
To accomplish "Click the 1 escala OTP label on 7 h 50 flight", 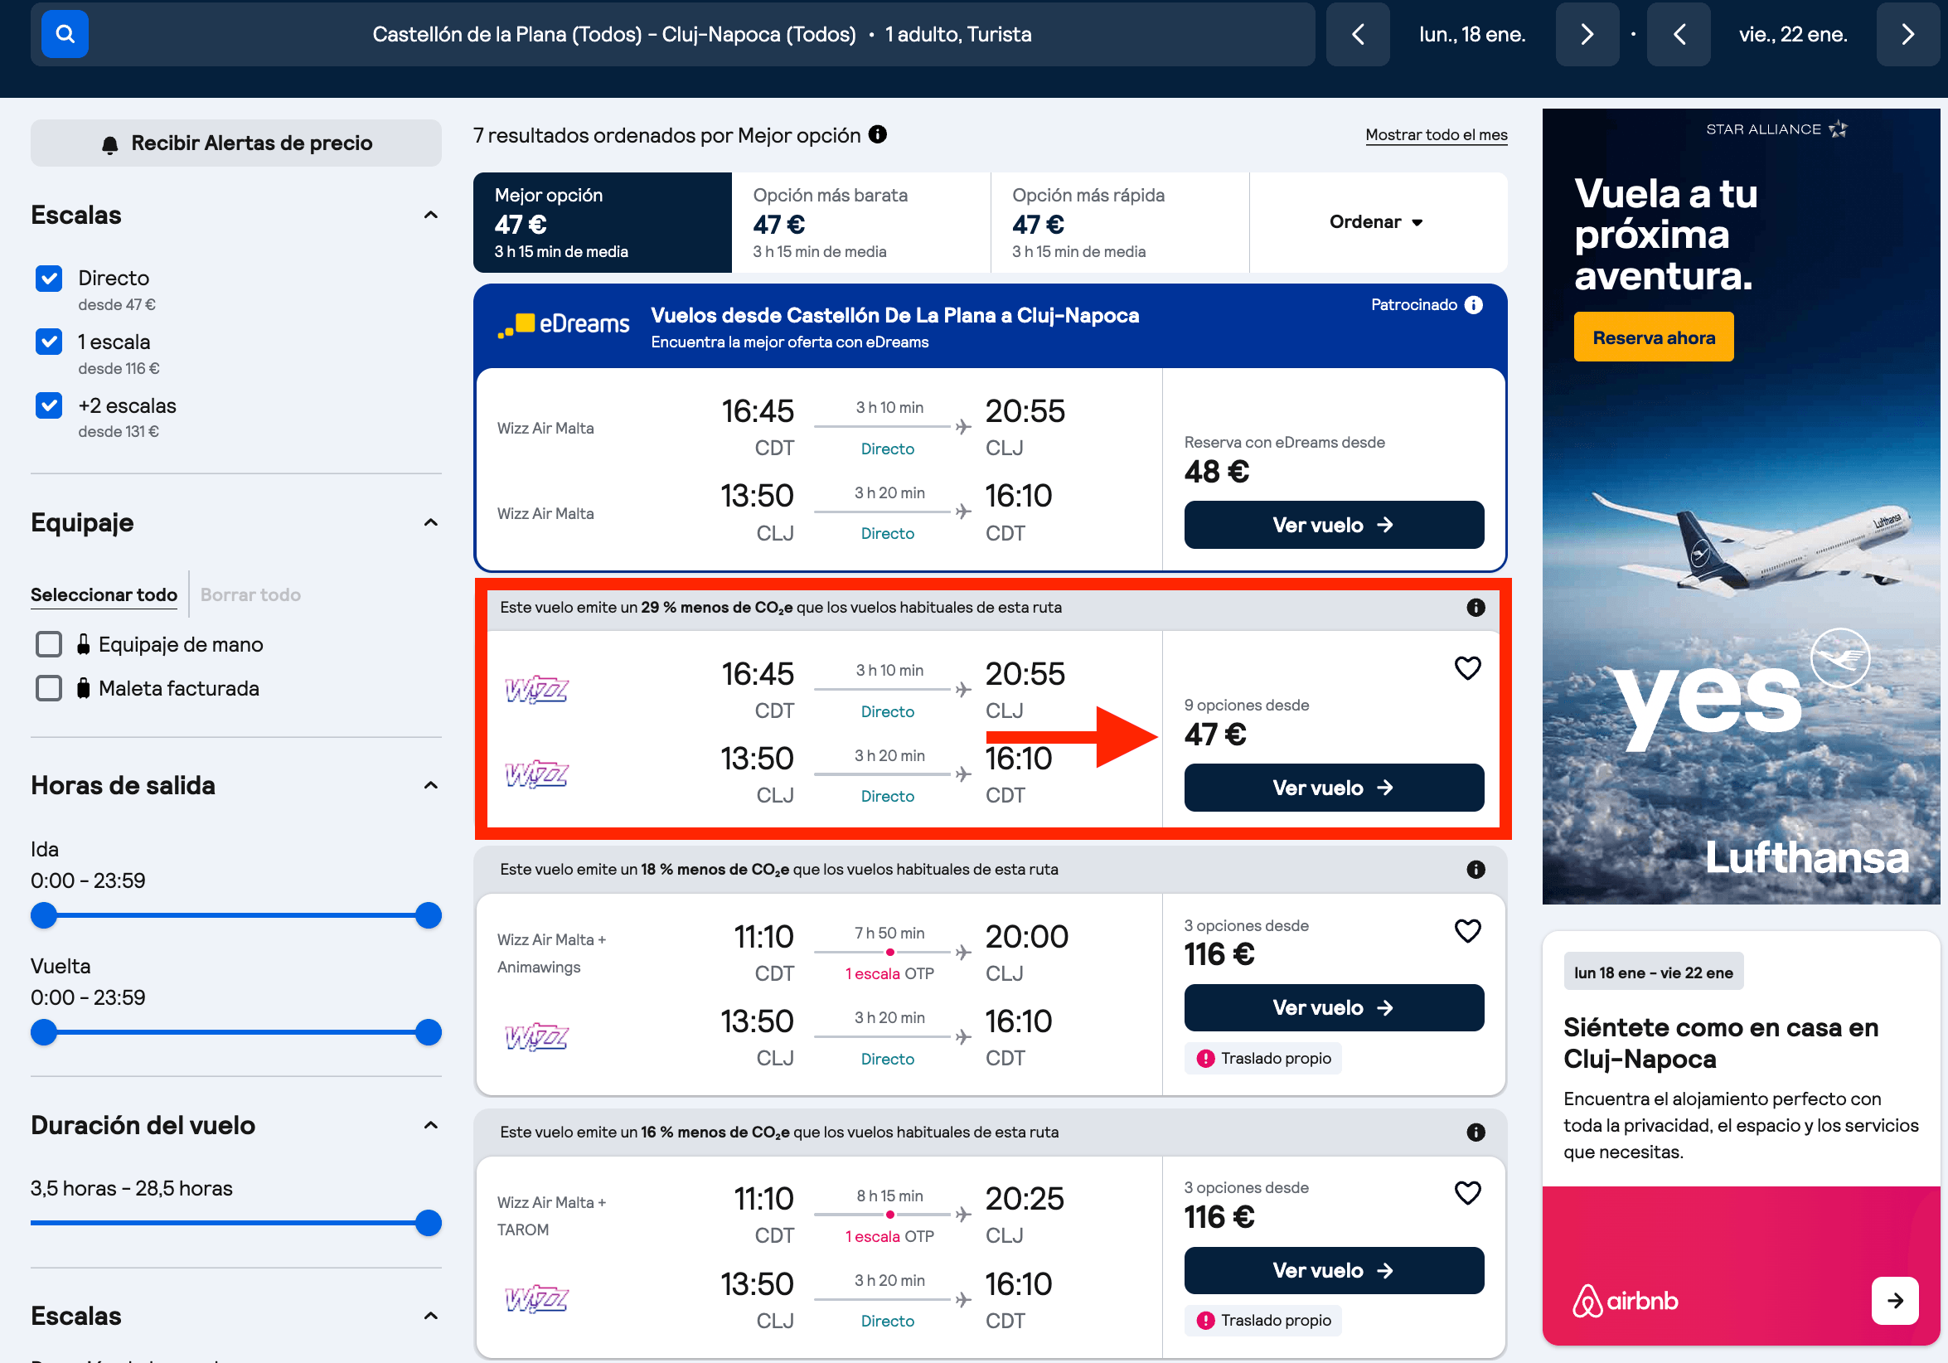I will (x=889, y=973).
